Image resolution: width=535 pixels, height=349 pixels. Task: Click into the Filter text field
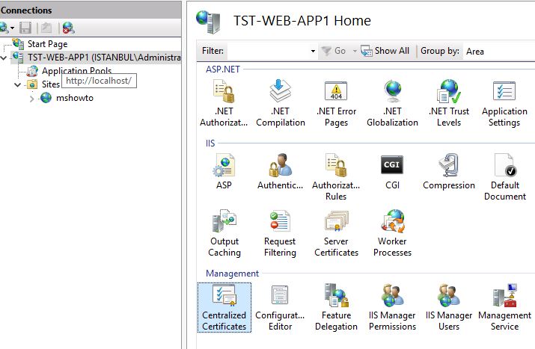[269, 51]
